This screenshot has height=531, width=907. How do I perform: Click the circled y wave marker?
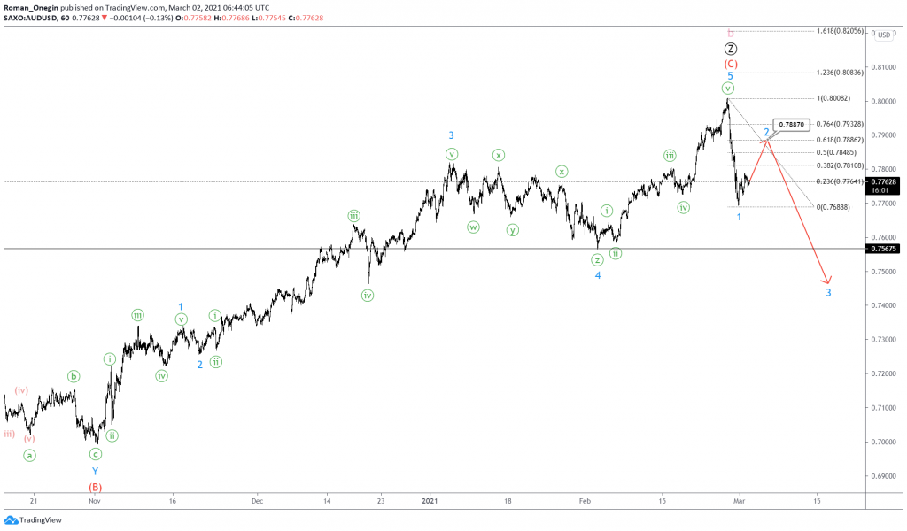tap(511, 229)
